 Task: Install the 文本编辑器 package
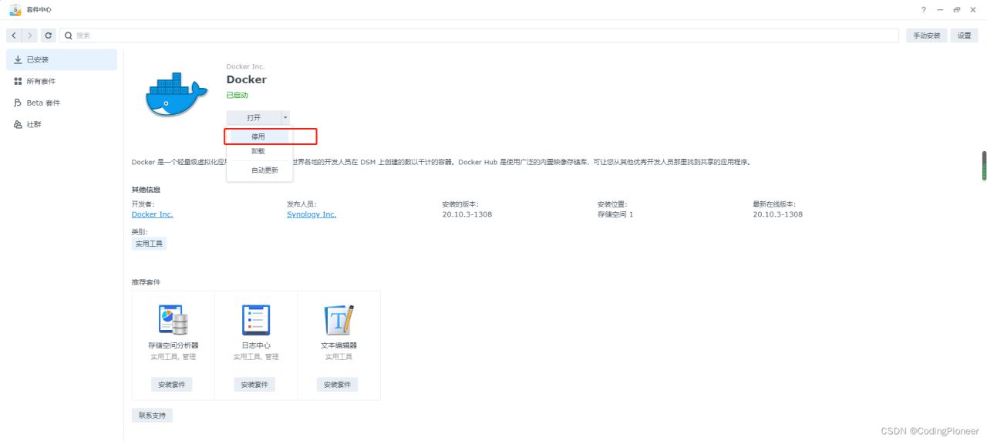click(337, 385)
